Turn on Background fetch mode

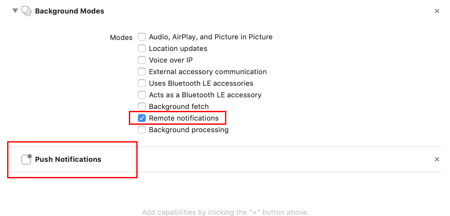[x=142, y=106]
